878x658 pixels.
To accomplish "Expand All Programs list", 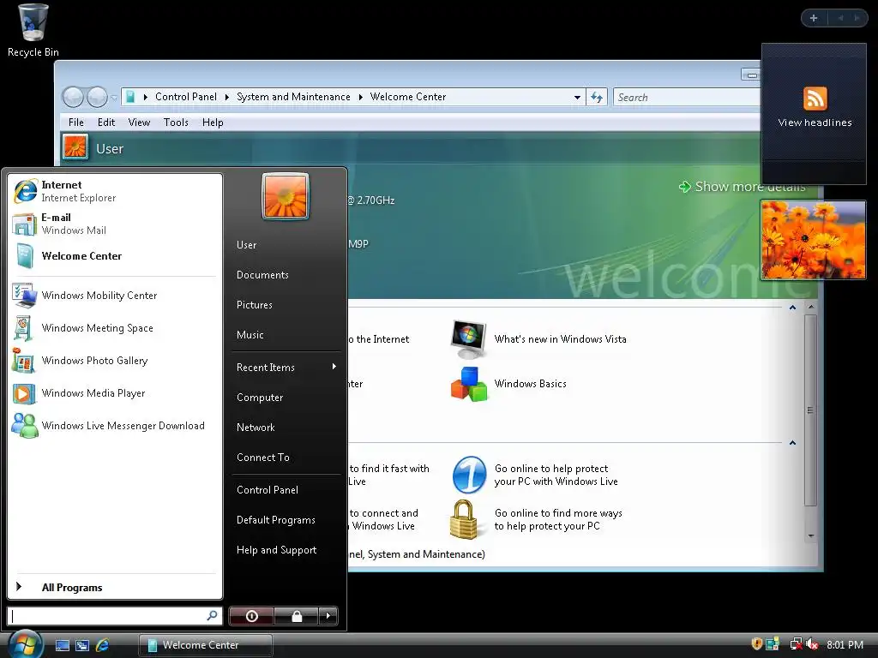I will click(x=115, y=587).
